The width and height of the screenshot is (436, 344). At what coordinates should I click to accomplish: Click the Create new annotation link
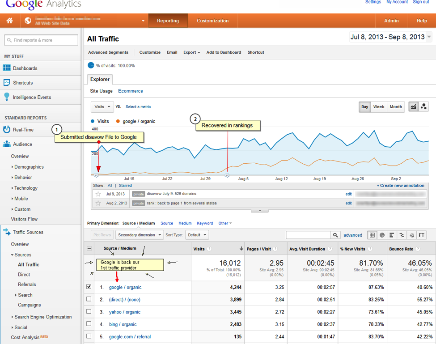(401, 186)
